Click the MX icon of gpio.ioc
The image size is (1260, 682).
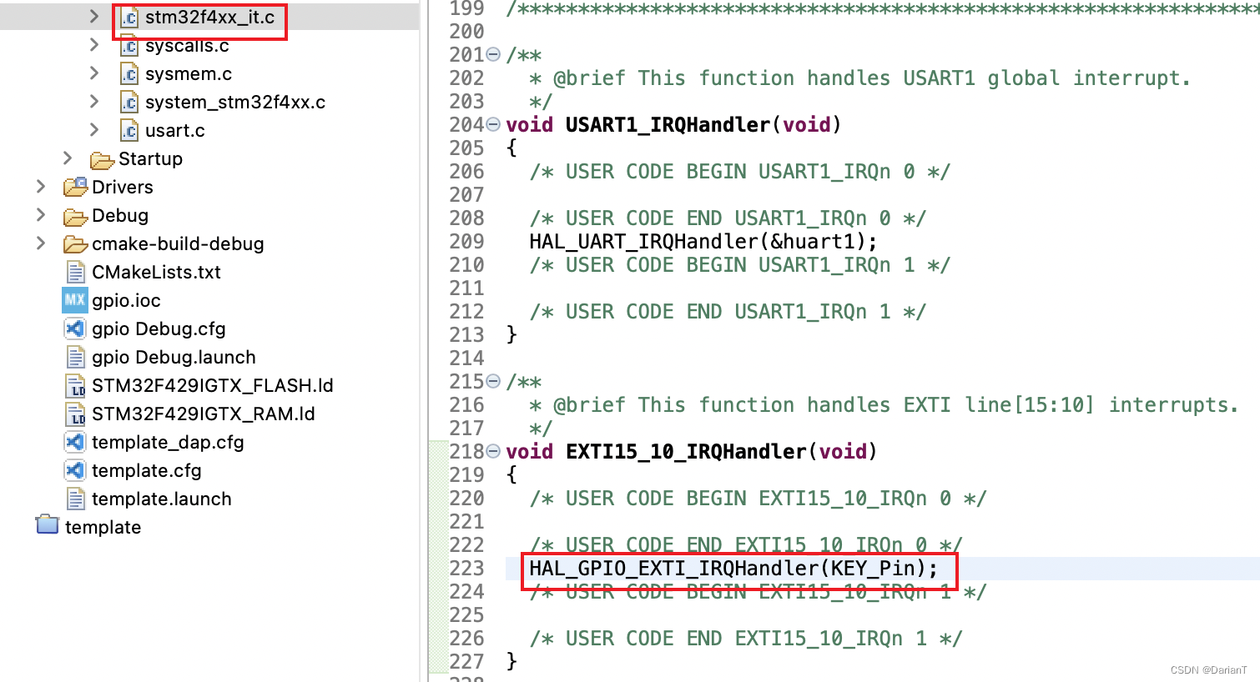click(x=75, y=300)
